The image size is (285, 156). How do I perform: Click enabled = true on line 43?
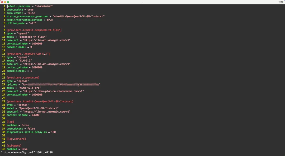click(x=17, y=149)
